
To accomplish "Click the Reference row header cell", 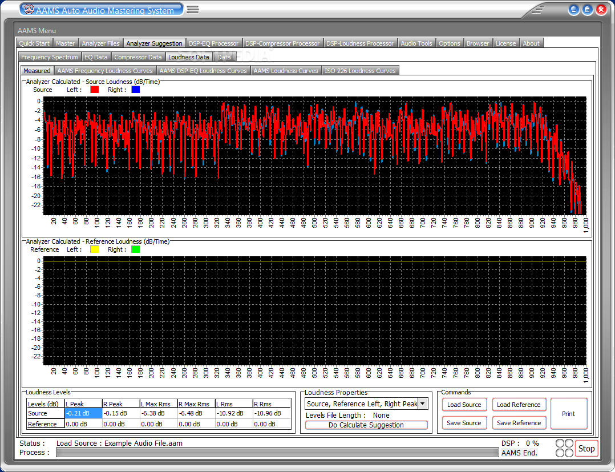I will pos(46,423).
